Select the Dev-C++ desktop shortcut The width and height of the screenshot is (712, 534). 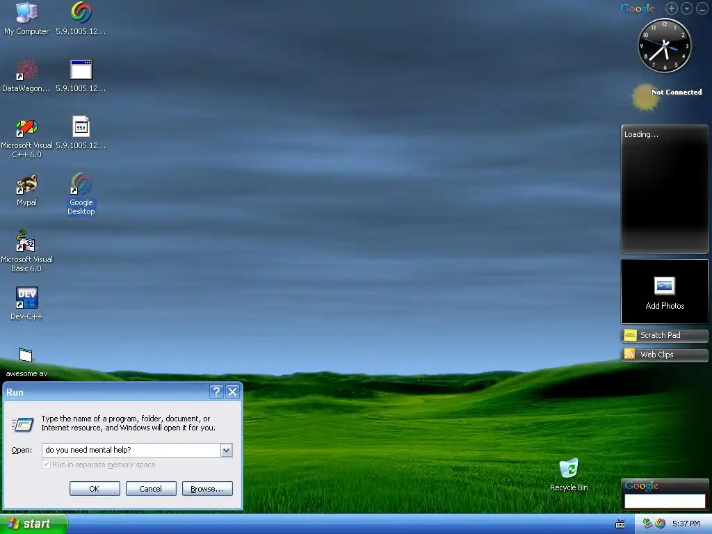[26, 303]
